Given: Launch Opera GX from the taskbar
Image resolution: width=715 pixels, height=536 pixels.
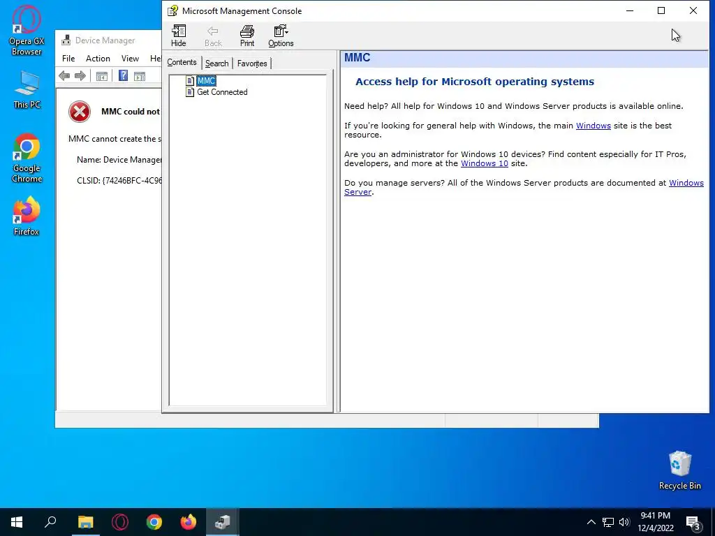Looking at the screenshot, I should 120,522.
